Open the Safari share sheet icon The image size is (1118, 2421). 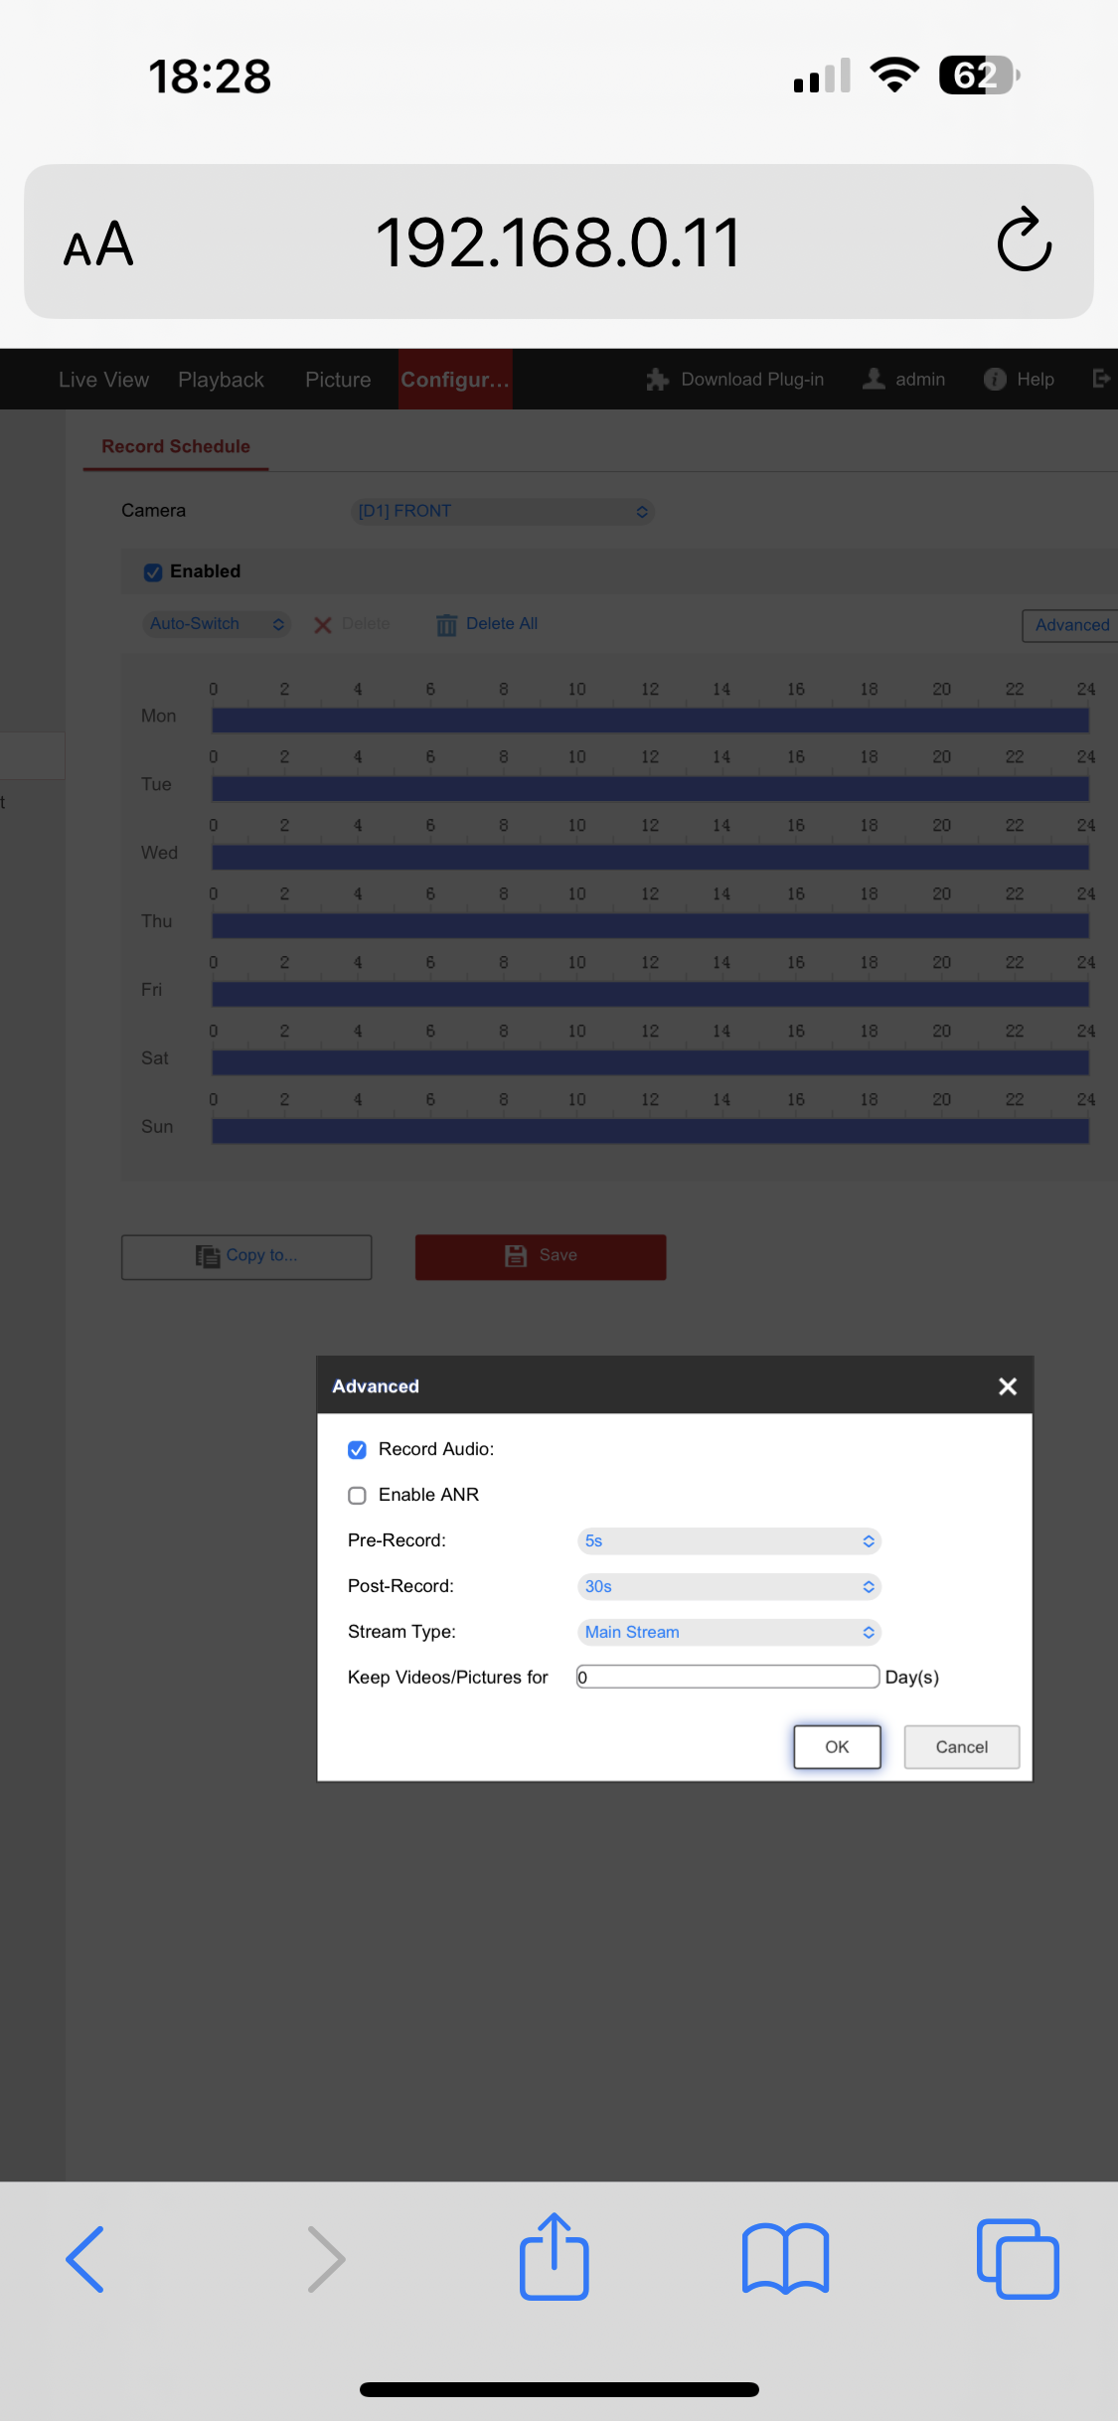tap(554, 2256)
